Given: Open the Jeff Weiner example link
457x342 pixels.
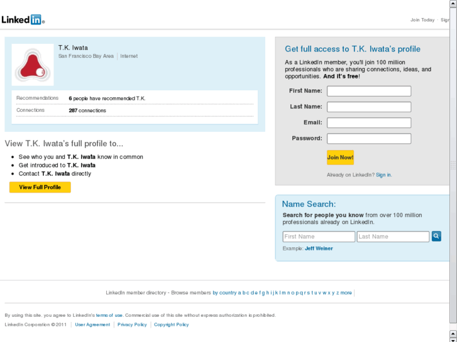Looking at the screenshot, I should coord(319,248).
